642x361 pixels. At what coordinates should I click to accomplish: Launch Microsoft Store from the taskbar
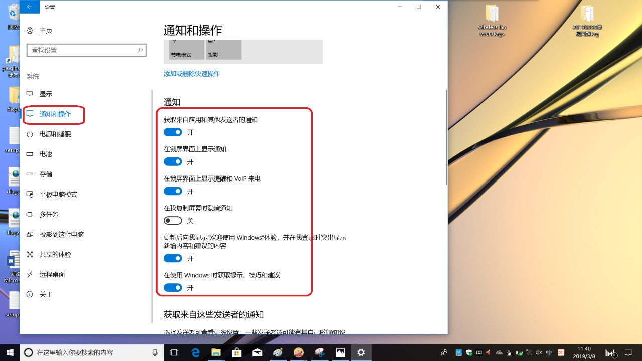pos(236,352)
